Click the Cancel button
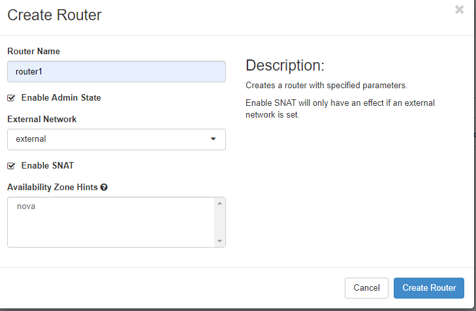The image size is (476, 311). point(366,288)
